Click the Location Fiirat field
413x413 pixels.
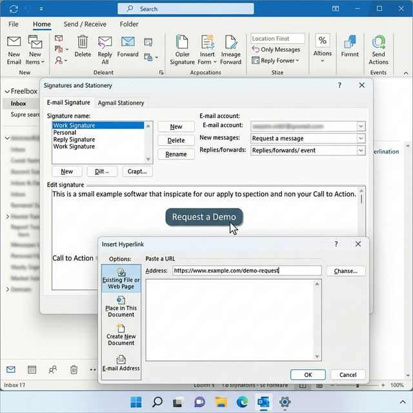pyautogui.click(x=277, y=39)
